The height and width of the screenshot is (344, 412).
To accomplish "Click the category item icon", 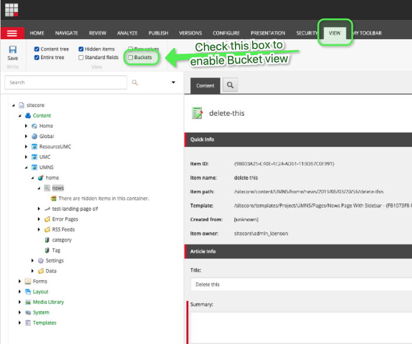I will tap(47, 240).
